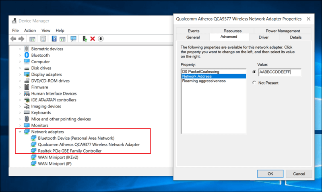322x192 pixels.
Task: Click the red X uninstall device icon
Action: pyautogui.click(x=93, y=39)
